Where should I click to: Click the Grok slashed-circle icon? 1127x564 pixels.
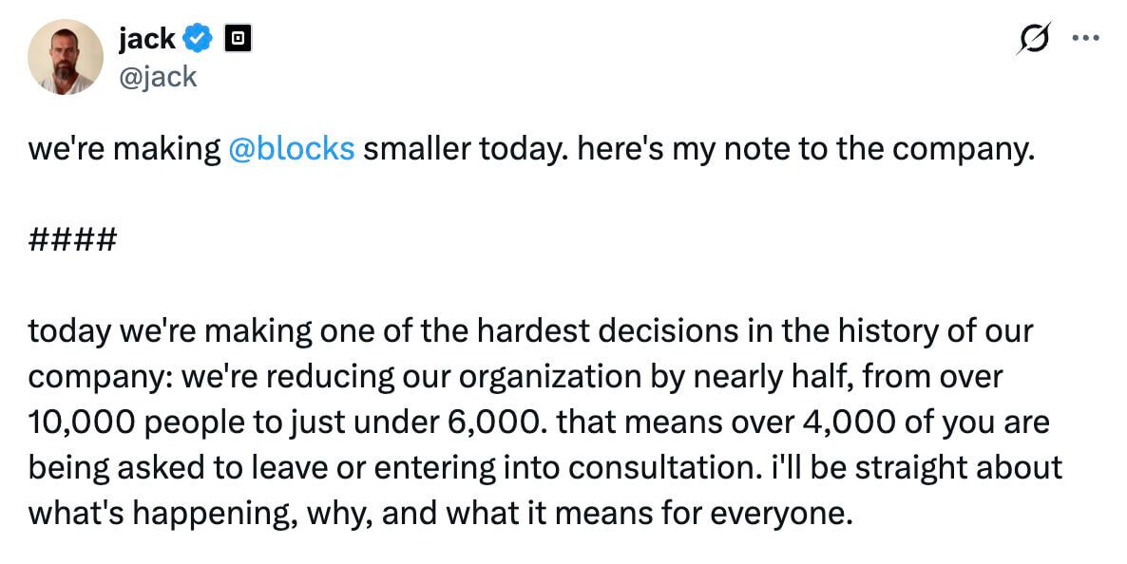1035,40
